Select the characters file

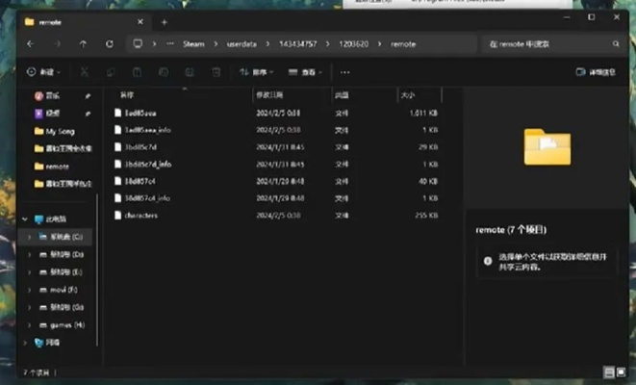(x=140, y=216)
